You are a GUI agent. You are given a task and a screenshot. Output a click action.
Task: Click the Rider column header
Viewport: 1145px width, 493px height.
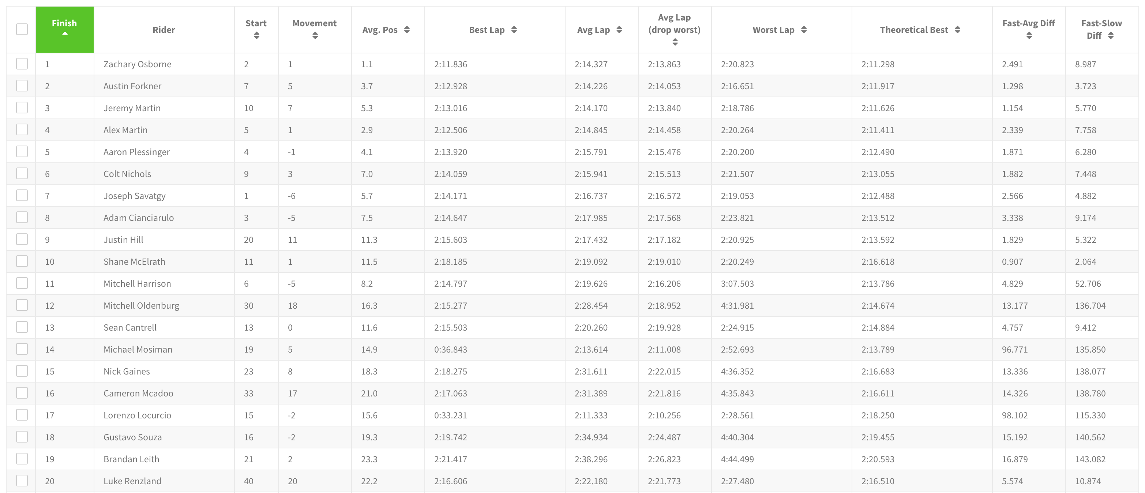pyautogui.click(x=164, y=30)
